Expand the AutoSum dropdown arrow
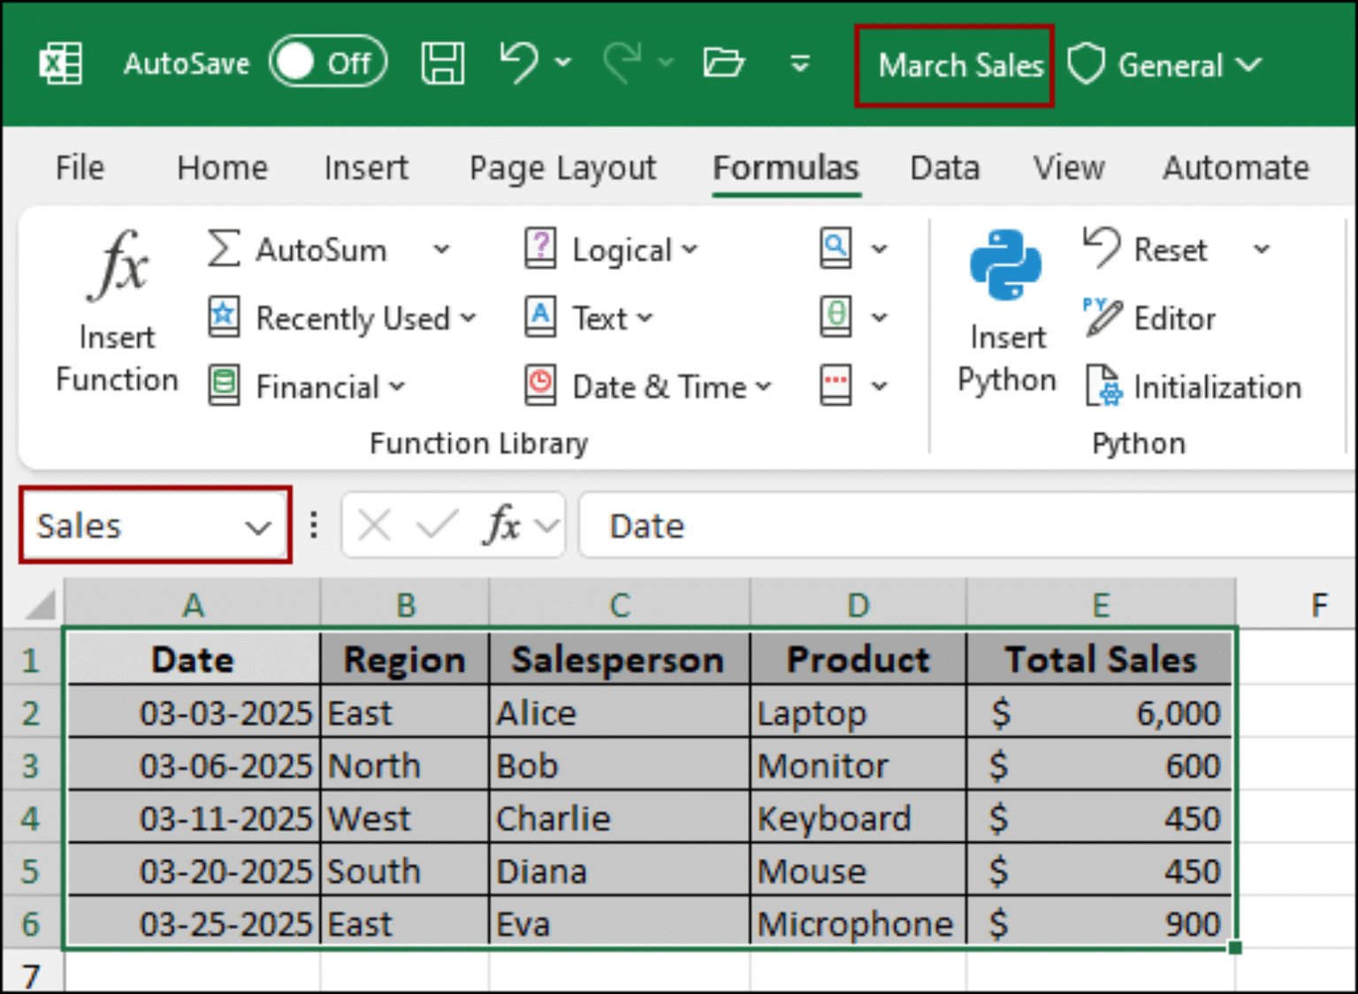This screenshot has width=1358, height=994. pyautogui.click(x=441, y=249)
